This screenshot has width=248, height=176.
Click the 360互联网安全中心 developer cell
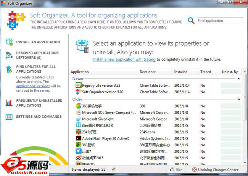pos(155,145)
